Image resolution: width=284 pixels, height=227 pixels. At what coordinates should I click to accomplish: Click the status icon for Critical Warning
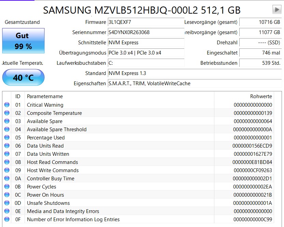7,105
